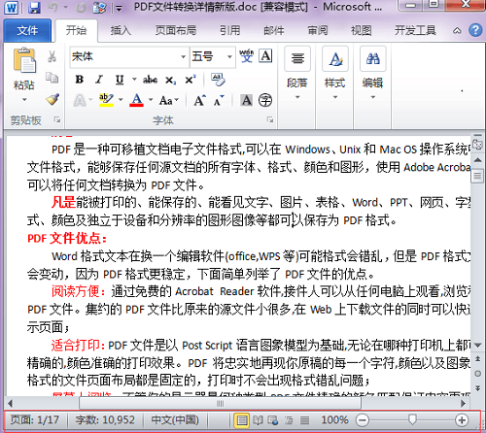Click the 100% zoom level button

click(334, 420)
